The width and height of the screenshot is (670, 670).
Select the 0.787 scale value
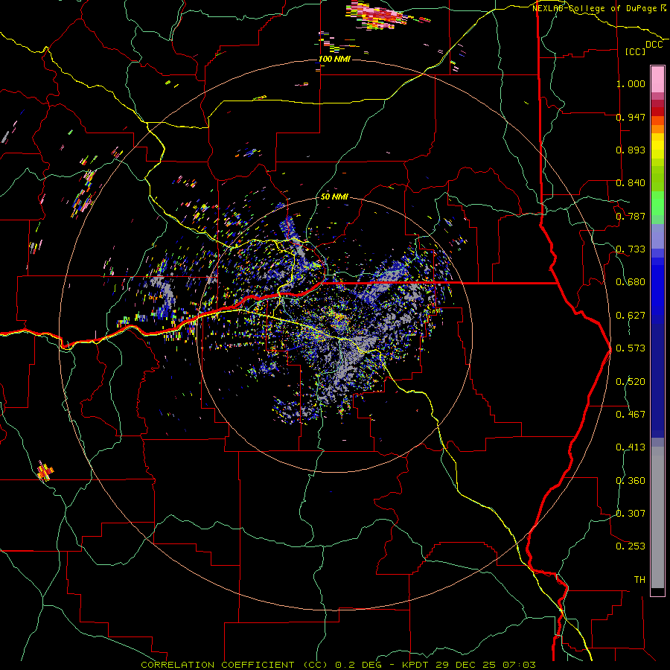[631, 216]
